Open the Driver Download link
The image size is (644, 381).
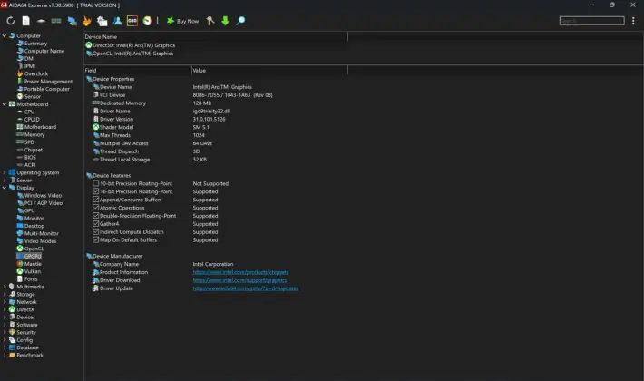239,280
